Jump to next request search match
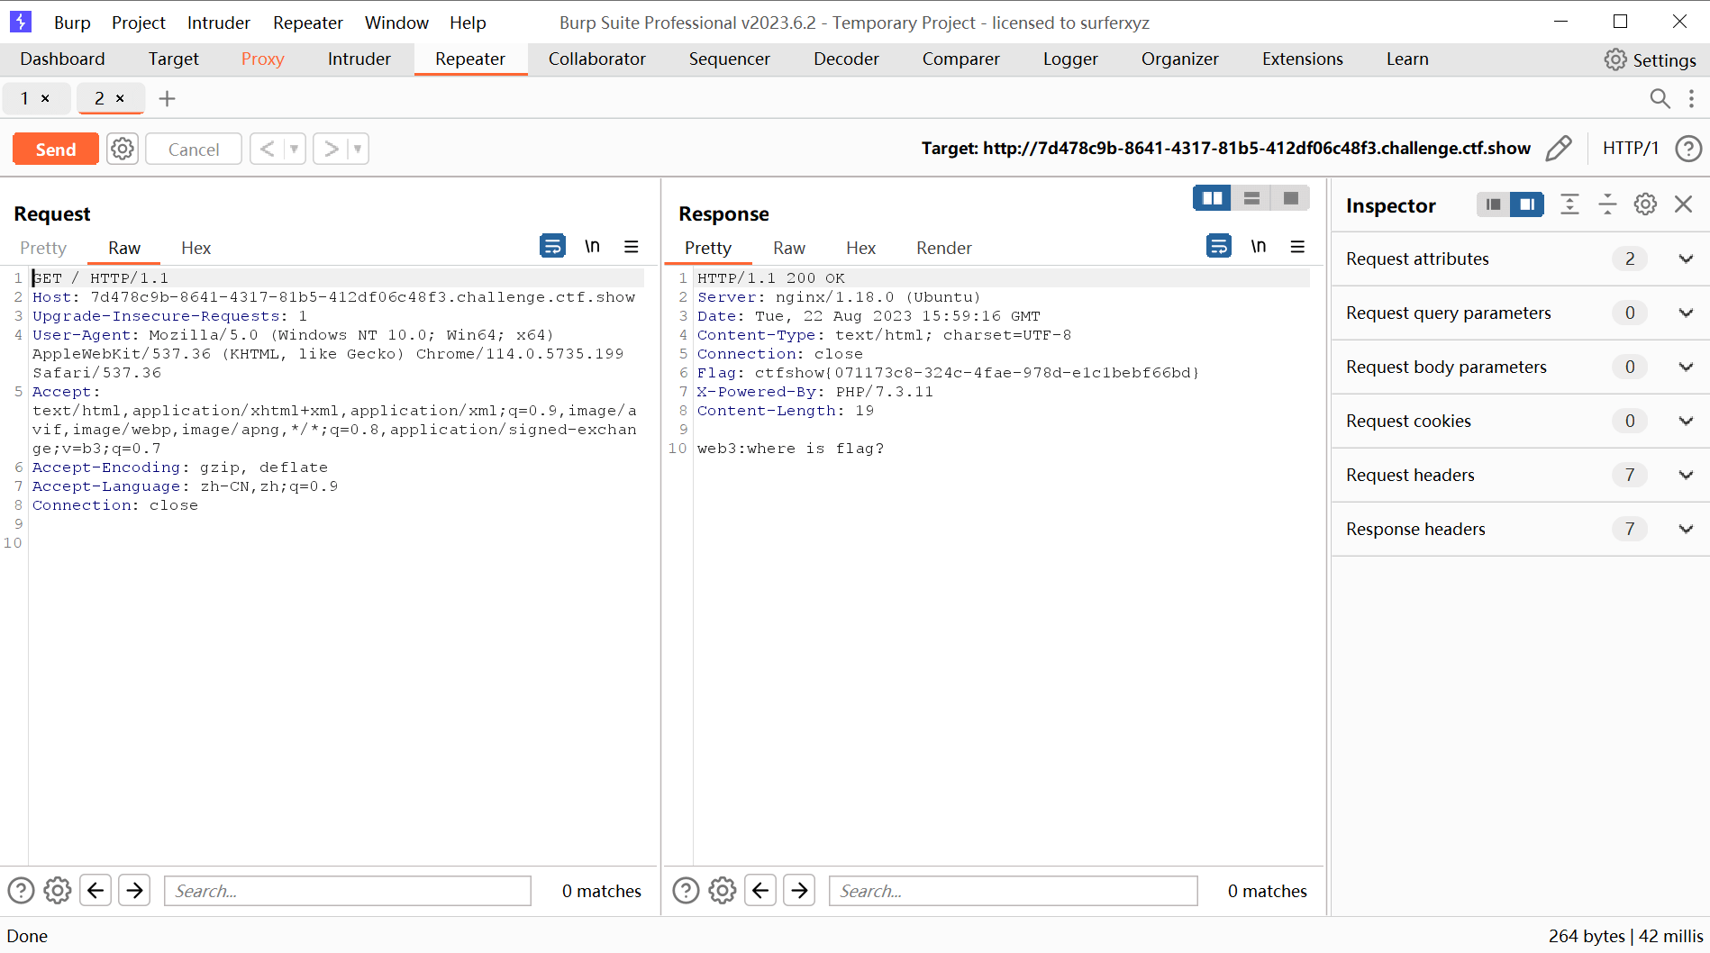This screenshot has height=953, width=1710. pos(134,891)
